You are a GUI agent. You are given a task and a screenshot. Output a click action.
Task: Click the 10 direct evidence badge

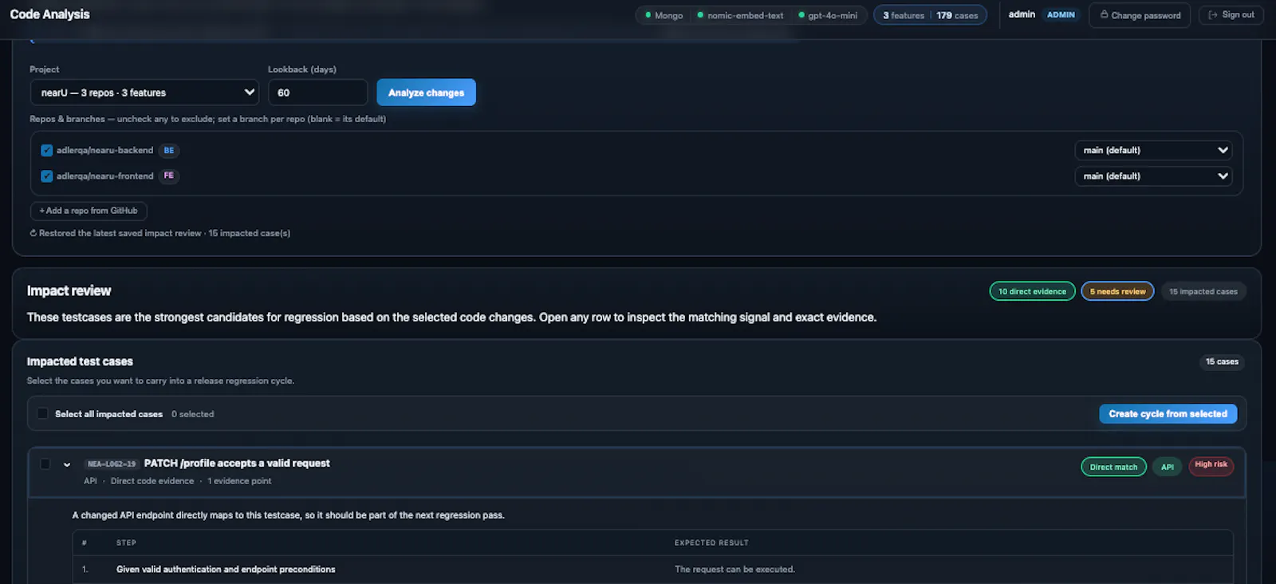pos(1032,291)
